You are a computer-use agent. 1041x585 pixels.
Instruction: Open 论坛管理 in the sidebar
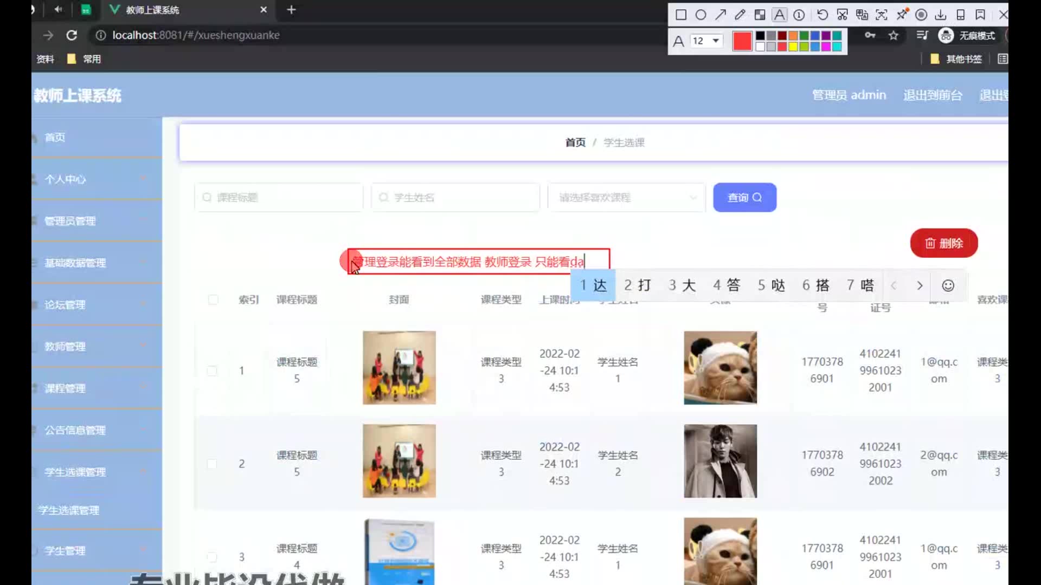(x=65, y=305)
